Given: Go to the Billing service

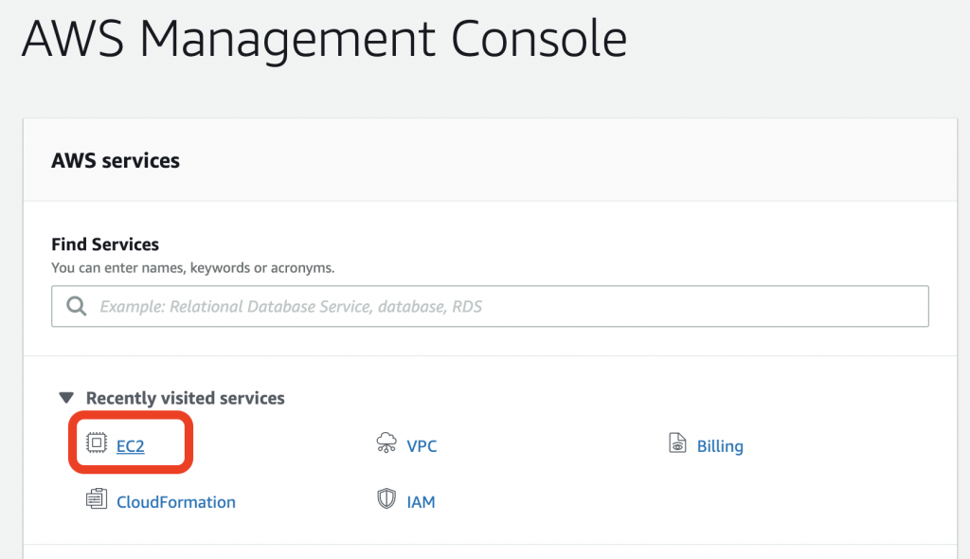Looking at the screenshot, I should [720, 445].
